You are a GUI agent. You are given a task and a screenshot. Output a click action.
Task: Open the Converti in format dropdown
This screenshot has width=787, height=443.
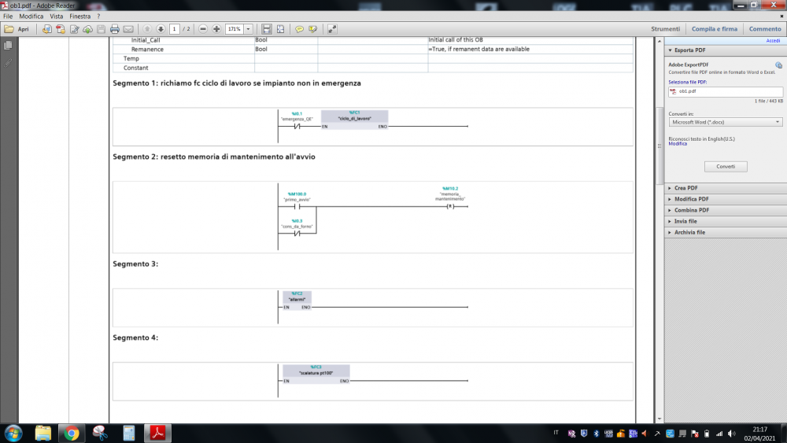point(723,122)
